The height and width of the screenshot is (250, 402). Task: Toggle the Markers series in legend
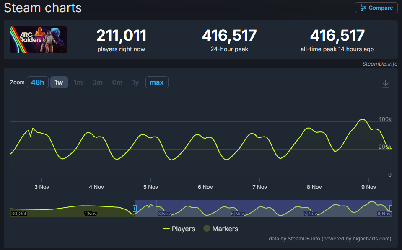tap(220, 229)
